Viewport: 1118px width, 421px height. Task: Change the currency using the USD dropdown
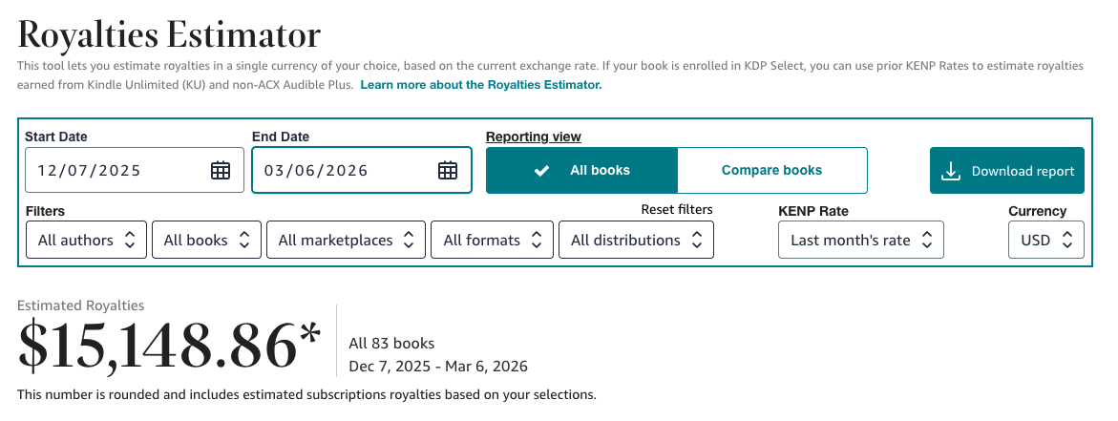point(1045,241)
